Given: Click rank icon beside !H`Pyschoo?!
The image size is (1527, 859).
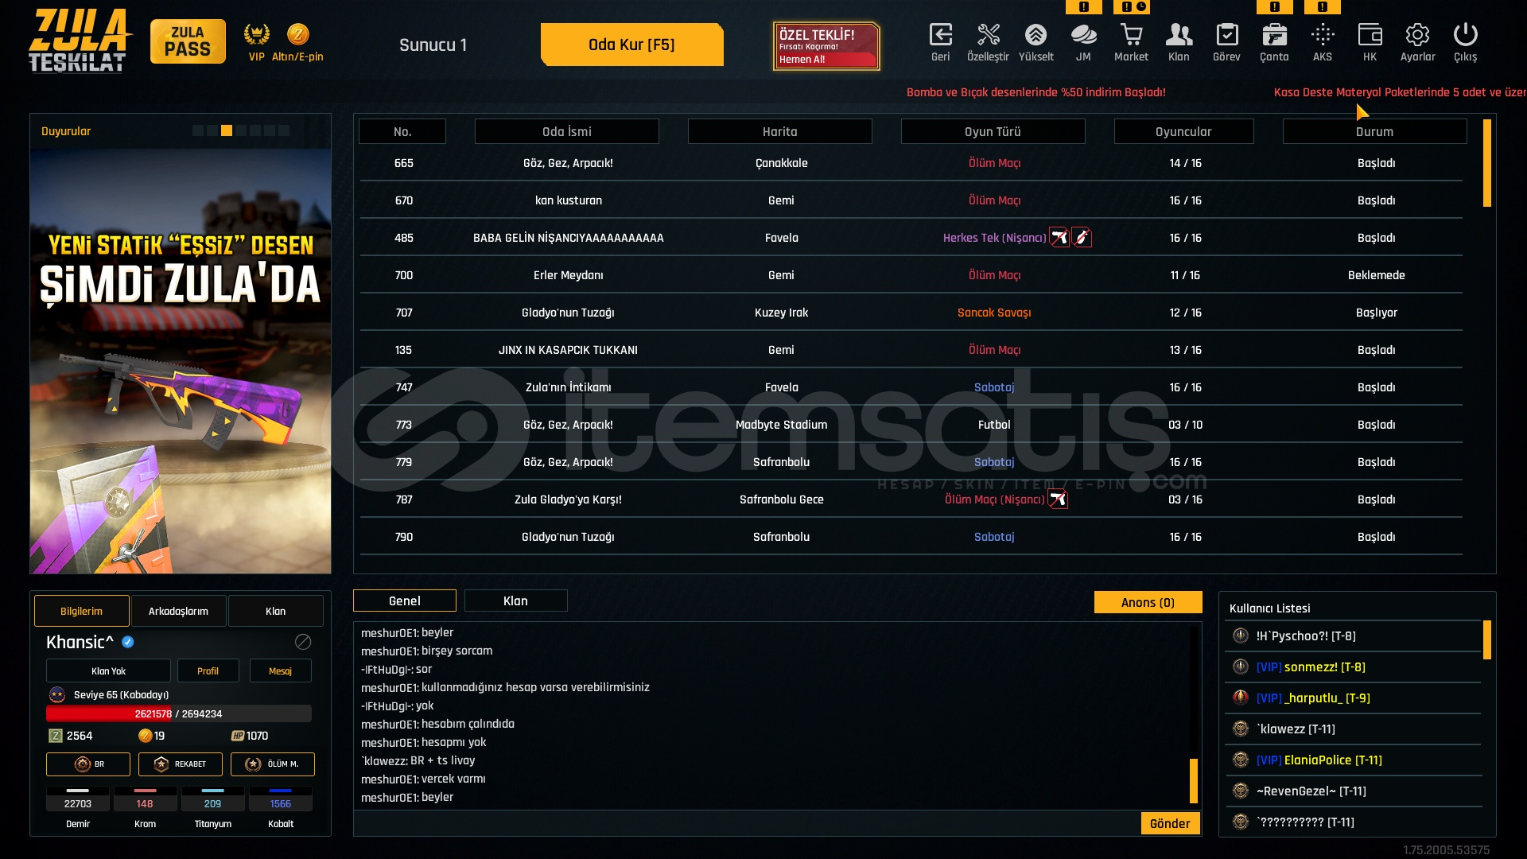Looking at the screenshot, I should 1241,636.
